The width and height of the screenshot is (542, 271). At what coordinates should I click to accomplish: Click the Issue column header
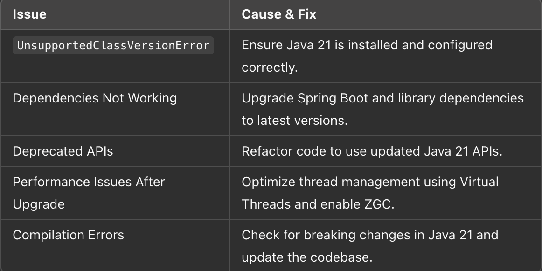click(29, 14)
